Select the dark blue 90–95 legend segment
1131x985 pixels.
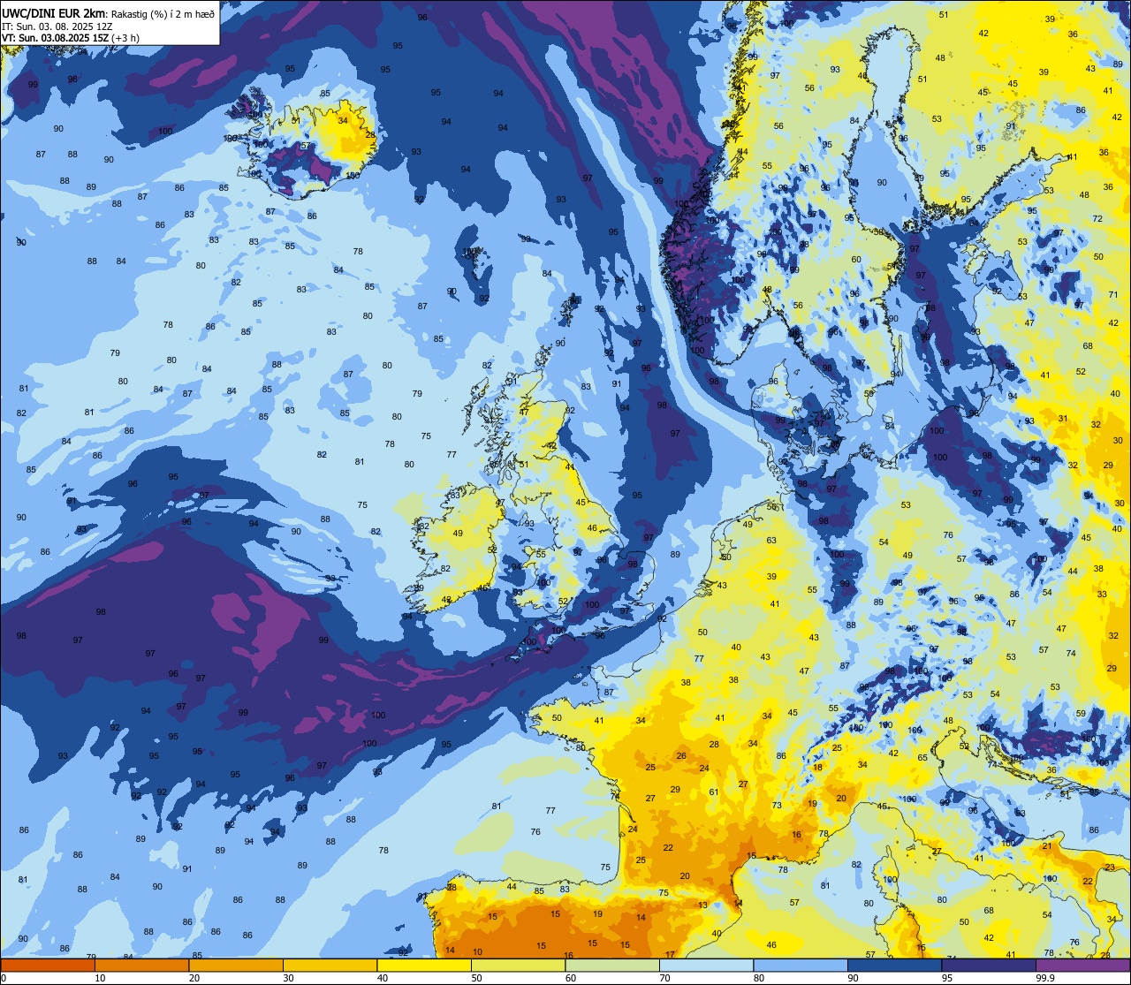[894, 965]
